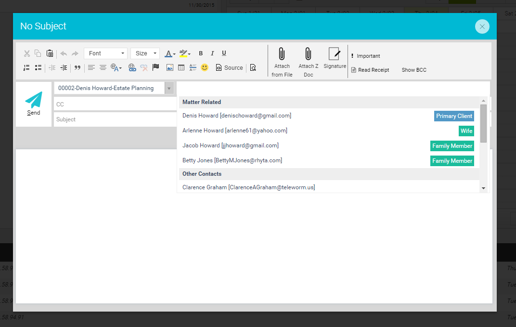Click the contact list scroll down arrow

(483, 188)
